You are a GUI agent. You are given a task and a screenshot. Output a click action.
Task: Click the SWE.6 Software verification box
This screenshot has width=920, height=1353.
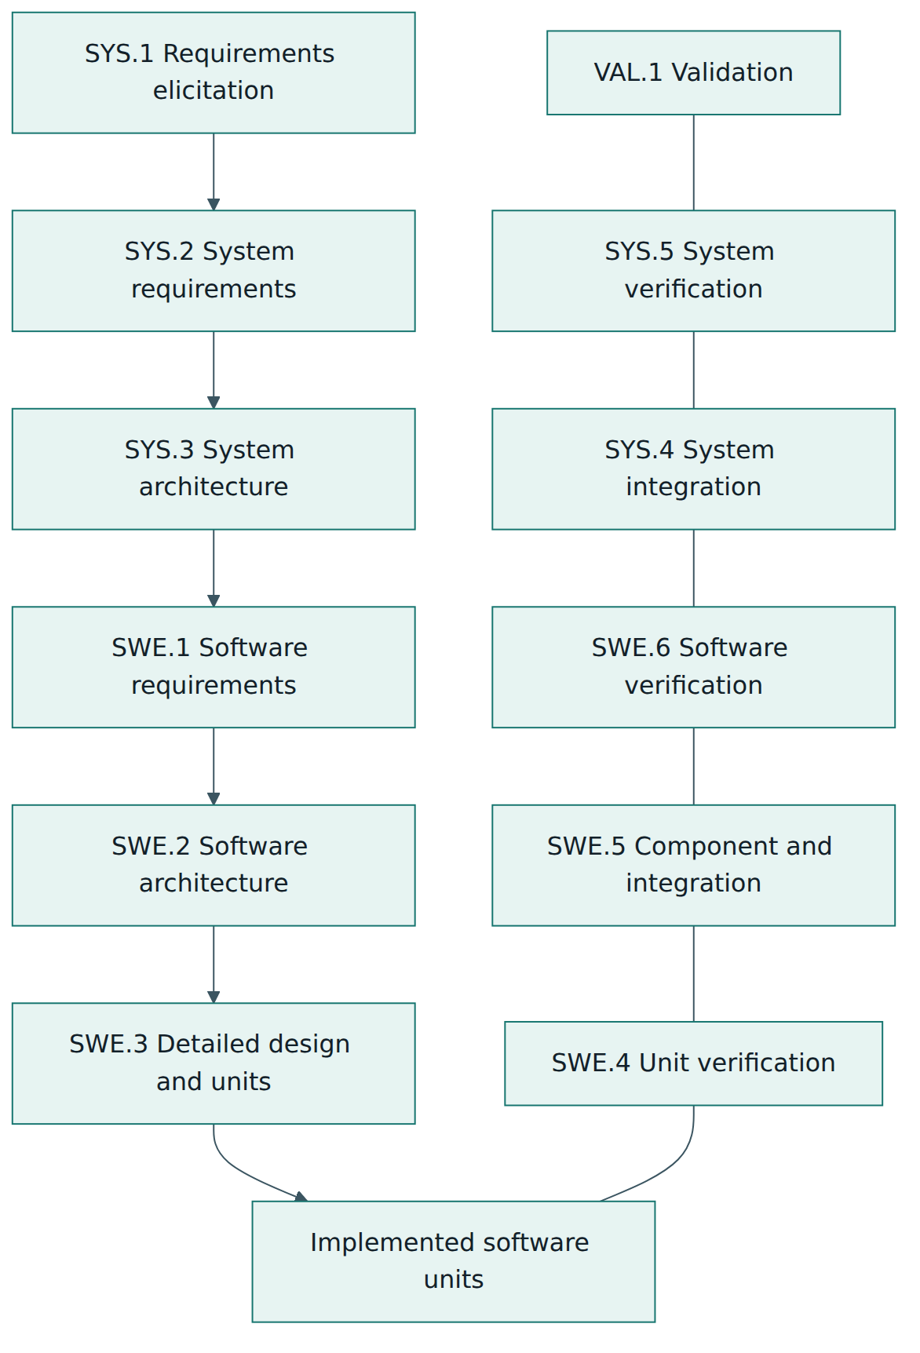tap(694, 667)
